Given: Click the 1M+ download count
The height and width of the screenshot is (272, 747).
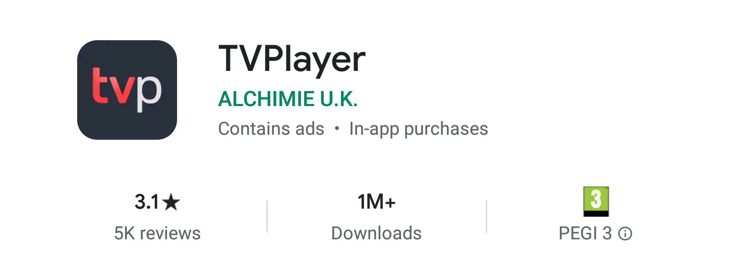Looking at the screenshot, I should [x=376, y=203].
